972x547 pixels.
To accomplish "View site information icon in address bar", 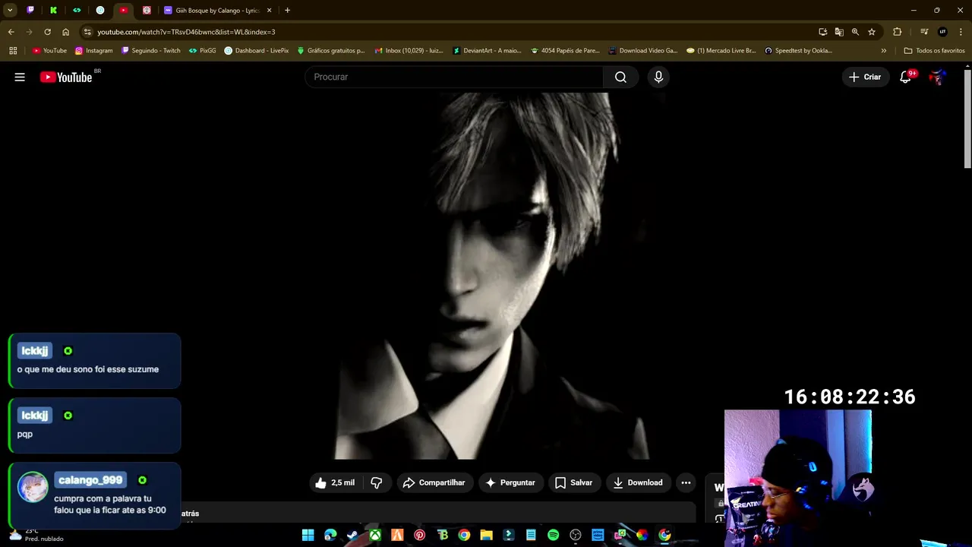I will [87, 32].
